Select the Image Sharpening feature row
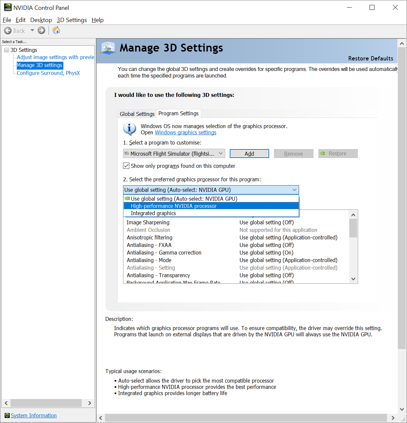Viewport: 407px width, 423px height. point(236,222)
